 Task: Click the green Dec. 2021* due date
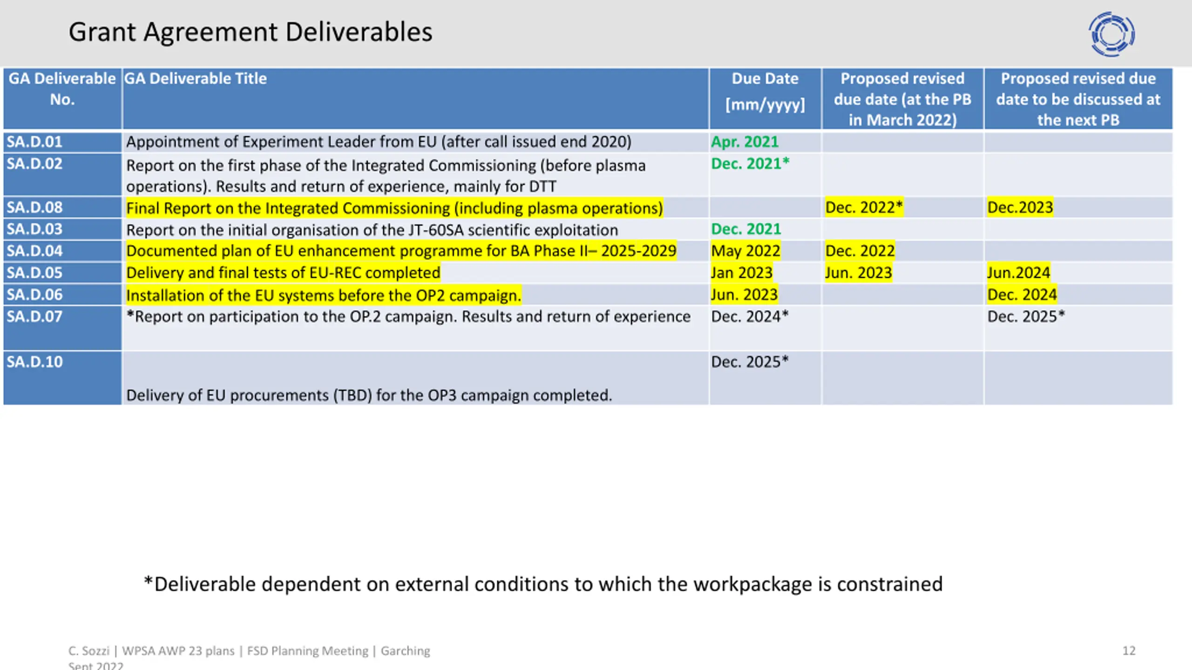(750, 164)
